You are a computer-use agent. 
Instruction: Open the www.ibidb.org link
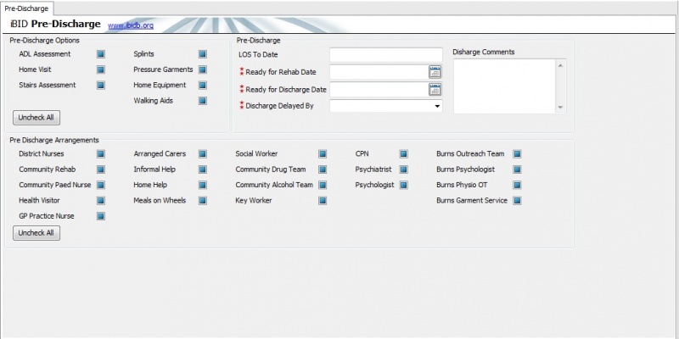coord(130,25)
